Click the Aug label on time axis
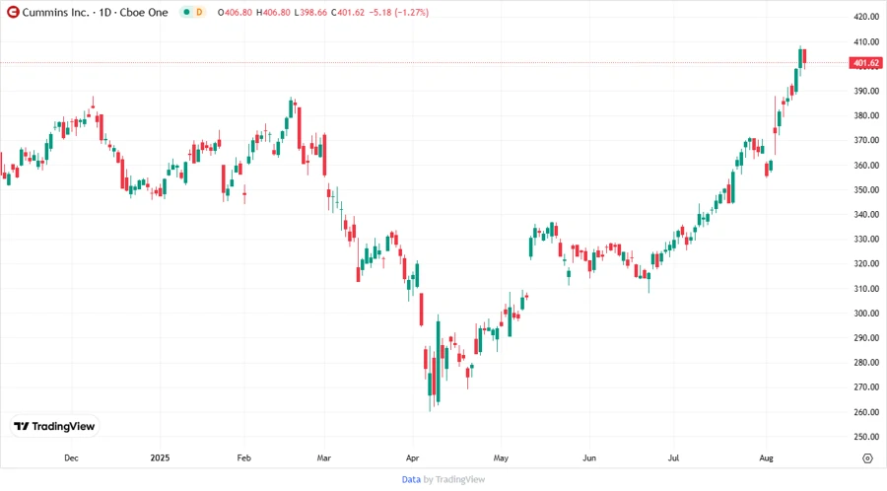 click(x=766, y=458)
